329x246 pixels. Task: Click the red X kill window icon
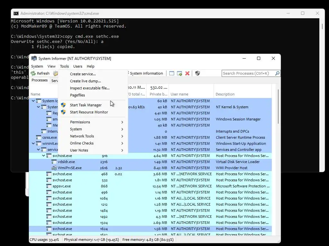click(187, 73)
